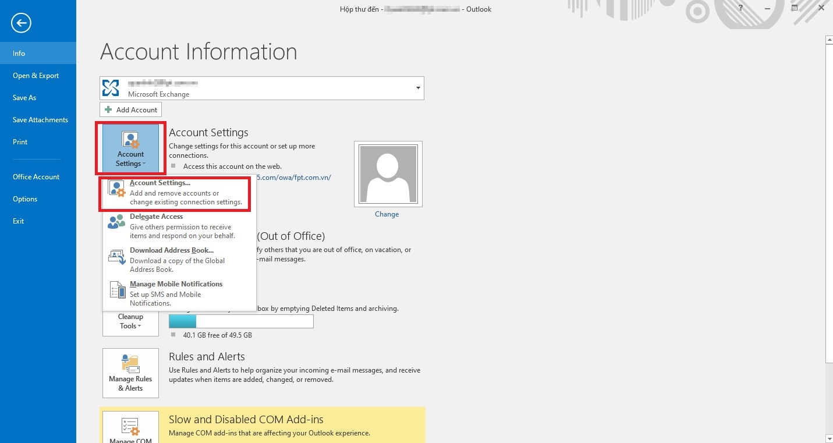Open Options from the sidebar
833x443 pixels.
coord(25,199)
